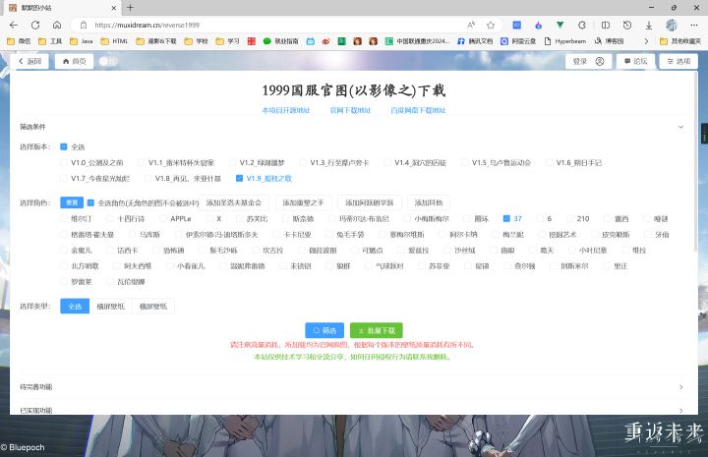Screen dimensions: 708x457
Task: Select the landscape wallpaper type tab
Action: 110,307
